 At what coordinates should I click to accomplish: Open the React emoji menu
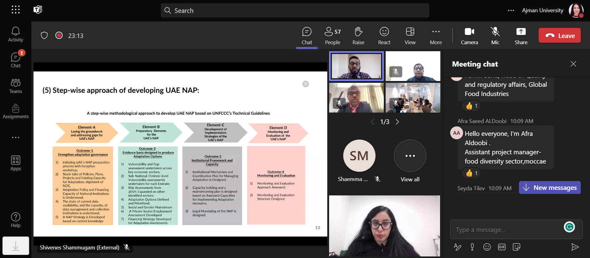click(384, 36)
